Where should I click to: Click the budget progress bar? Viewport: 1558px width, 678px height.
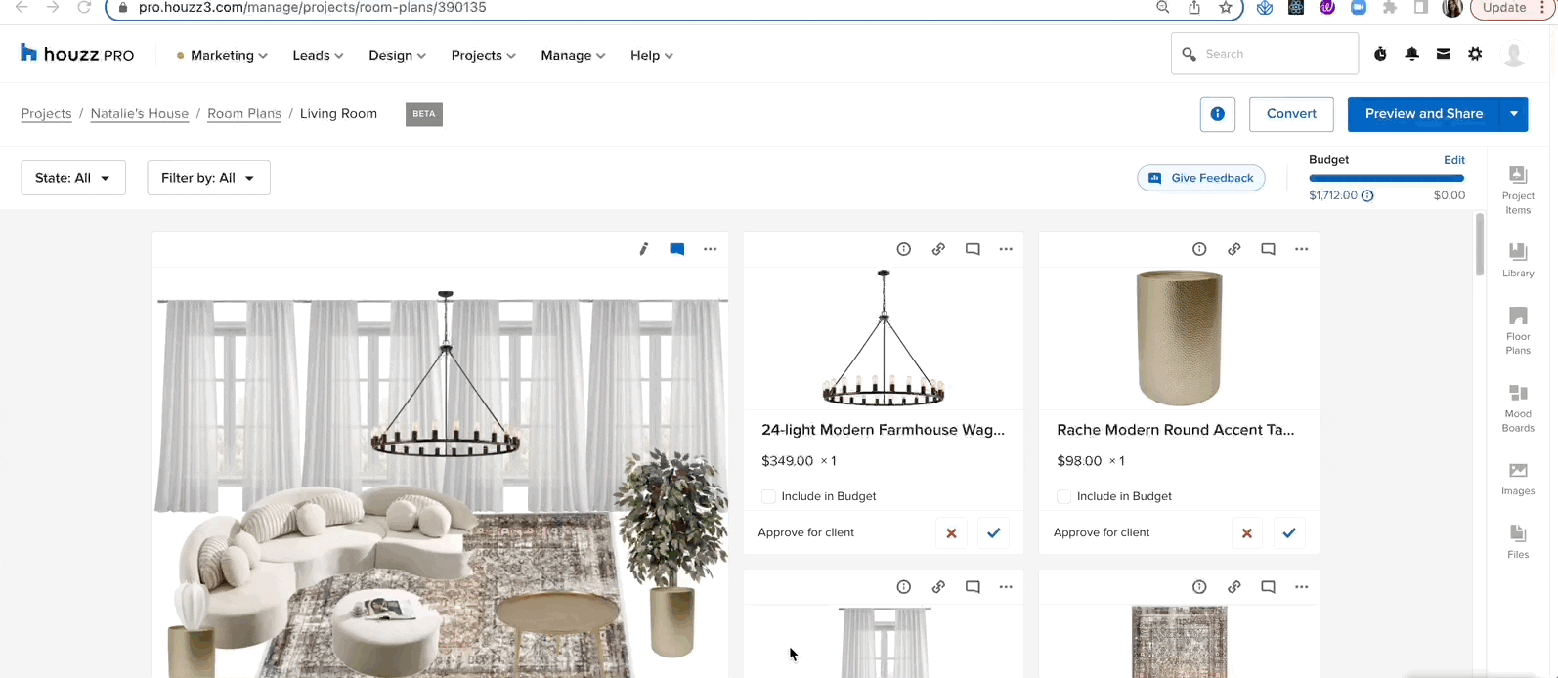(1387, 178)
